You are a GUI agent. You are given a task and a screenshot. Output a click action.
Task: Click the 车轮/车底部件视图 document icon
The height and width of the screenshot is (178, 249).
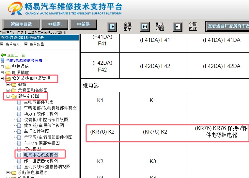(x=19, y=143)
